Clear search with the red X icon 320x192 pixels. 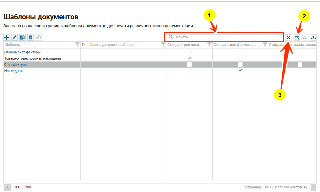[x=288, y=37]
